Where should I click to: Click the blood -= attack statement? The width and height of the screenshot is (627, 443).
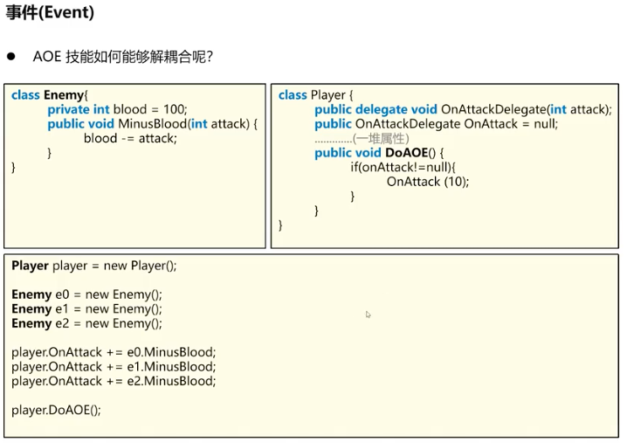[x=129, y=138]
